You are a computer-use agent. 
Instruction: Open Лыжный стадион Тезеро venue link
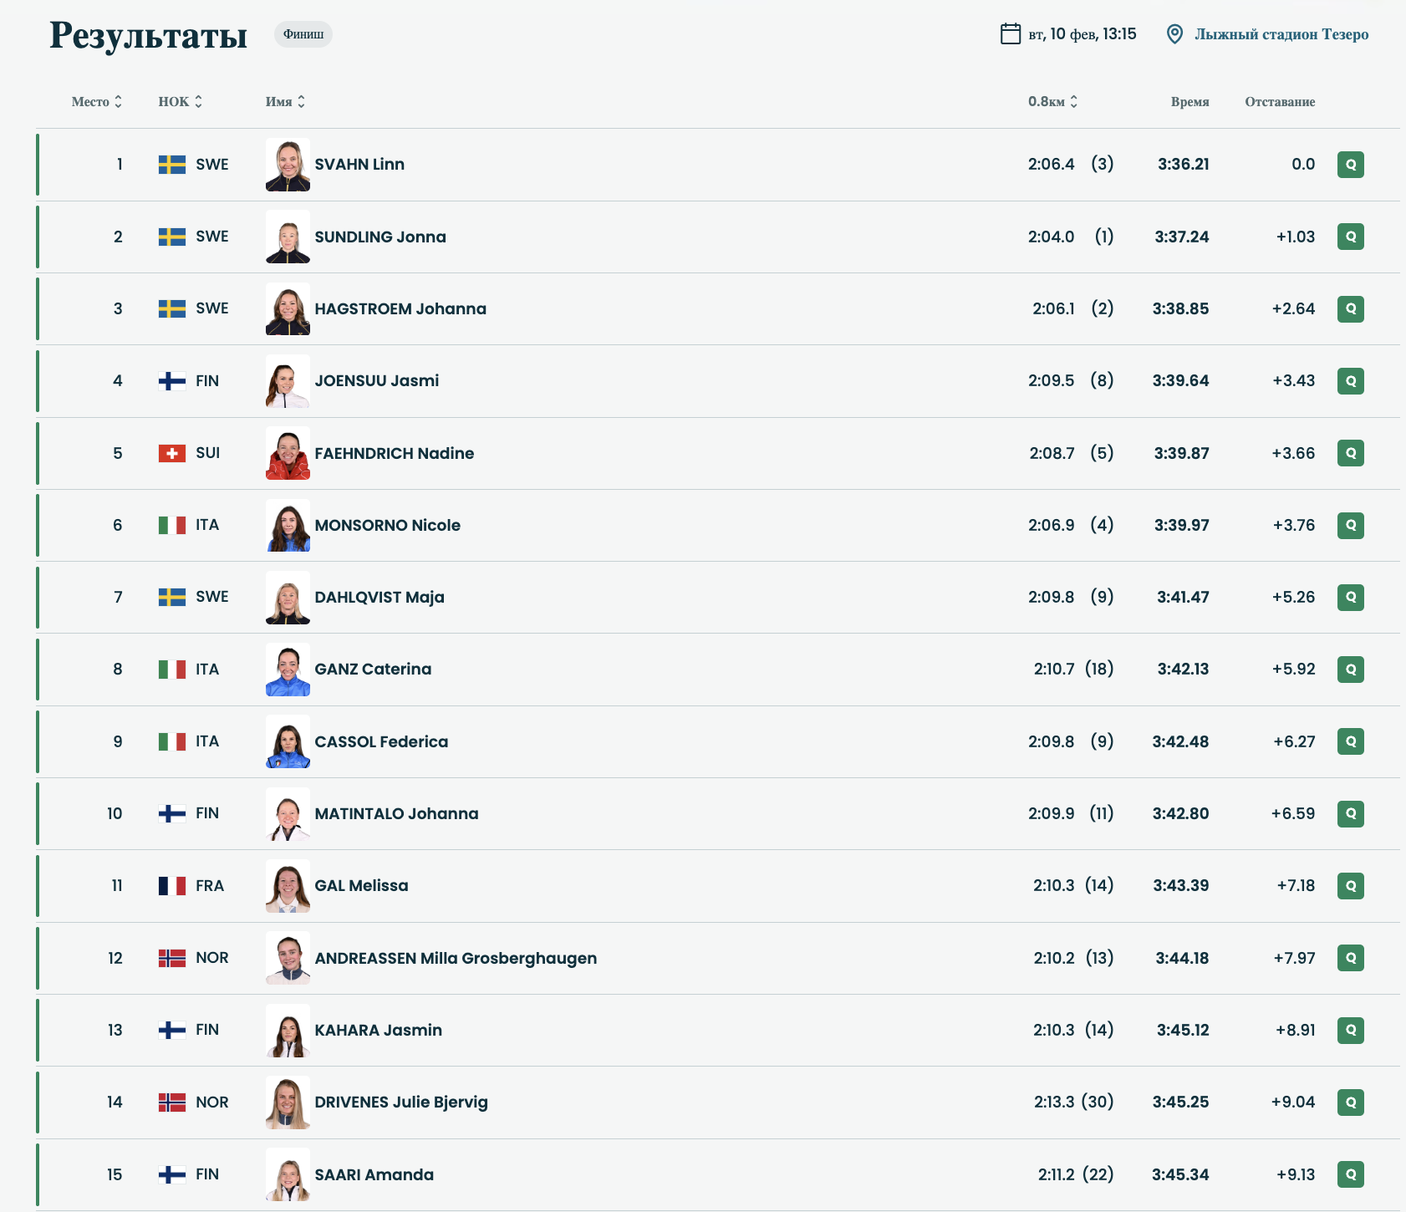(1281, 34)
